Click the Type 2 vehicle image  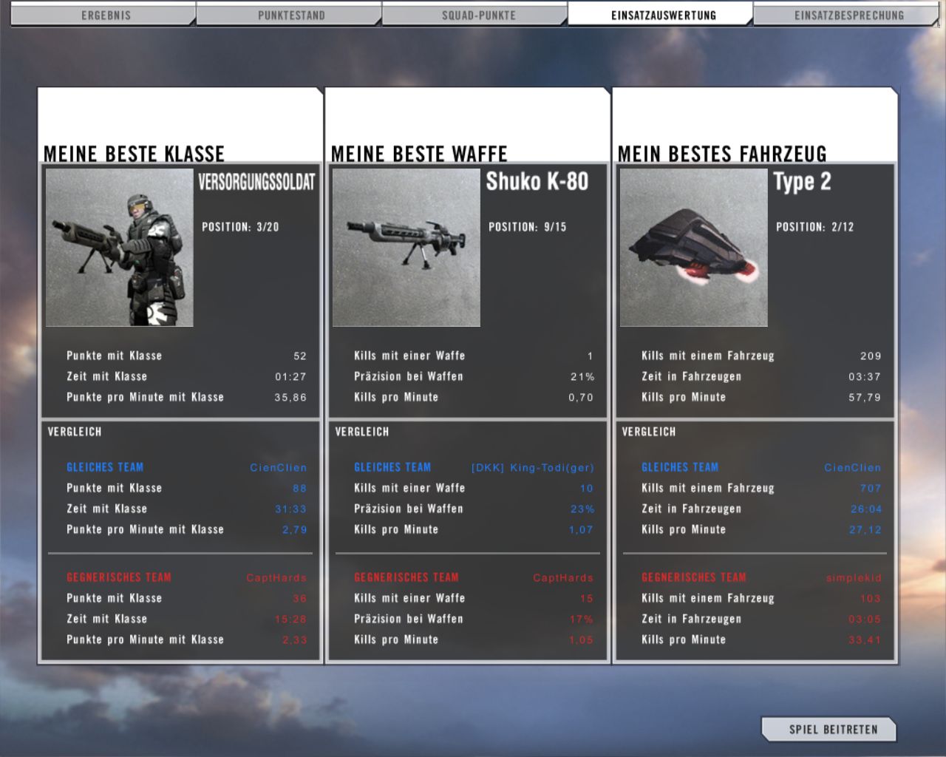(x=693, y=248)
